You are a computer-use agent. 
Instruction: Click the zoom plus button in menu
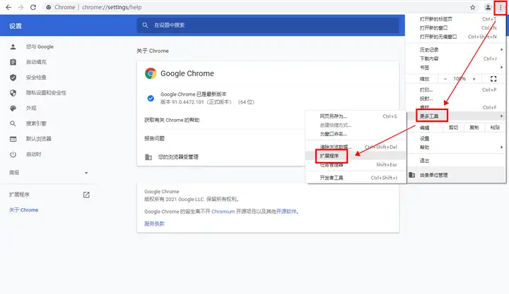474,79
